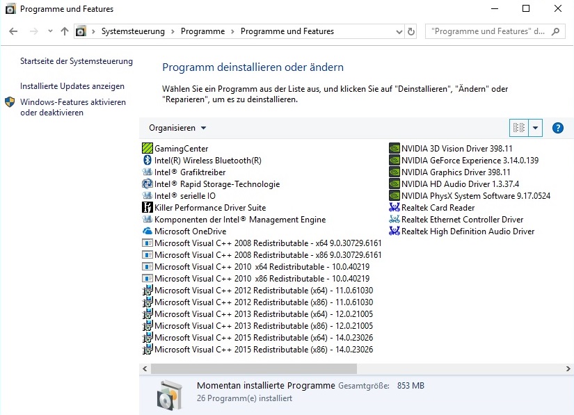574x415 pixels.
Task: Select Microsoft Visual C++ 2008 x86 entry text
Action: [x=268, y=255]
